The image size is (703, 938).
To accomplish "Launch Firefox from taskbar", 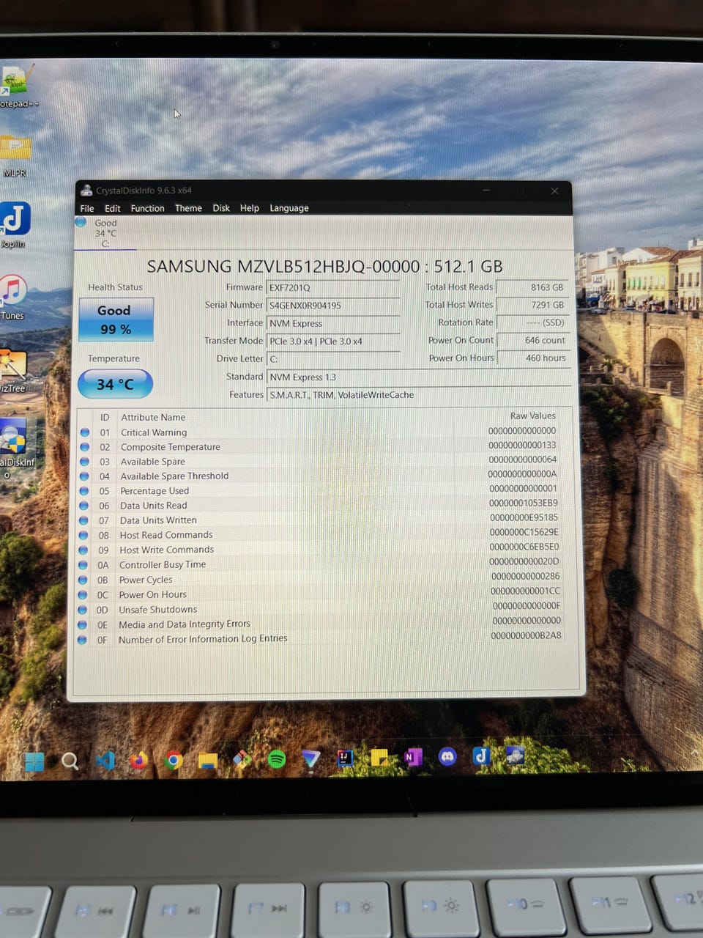I will 139,760.
